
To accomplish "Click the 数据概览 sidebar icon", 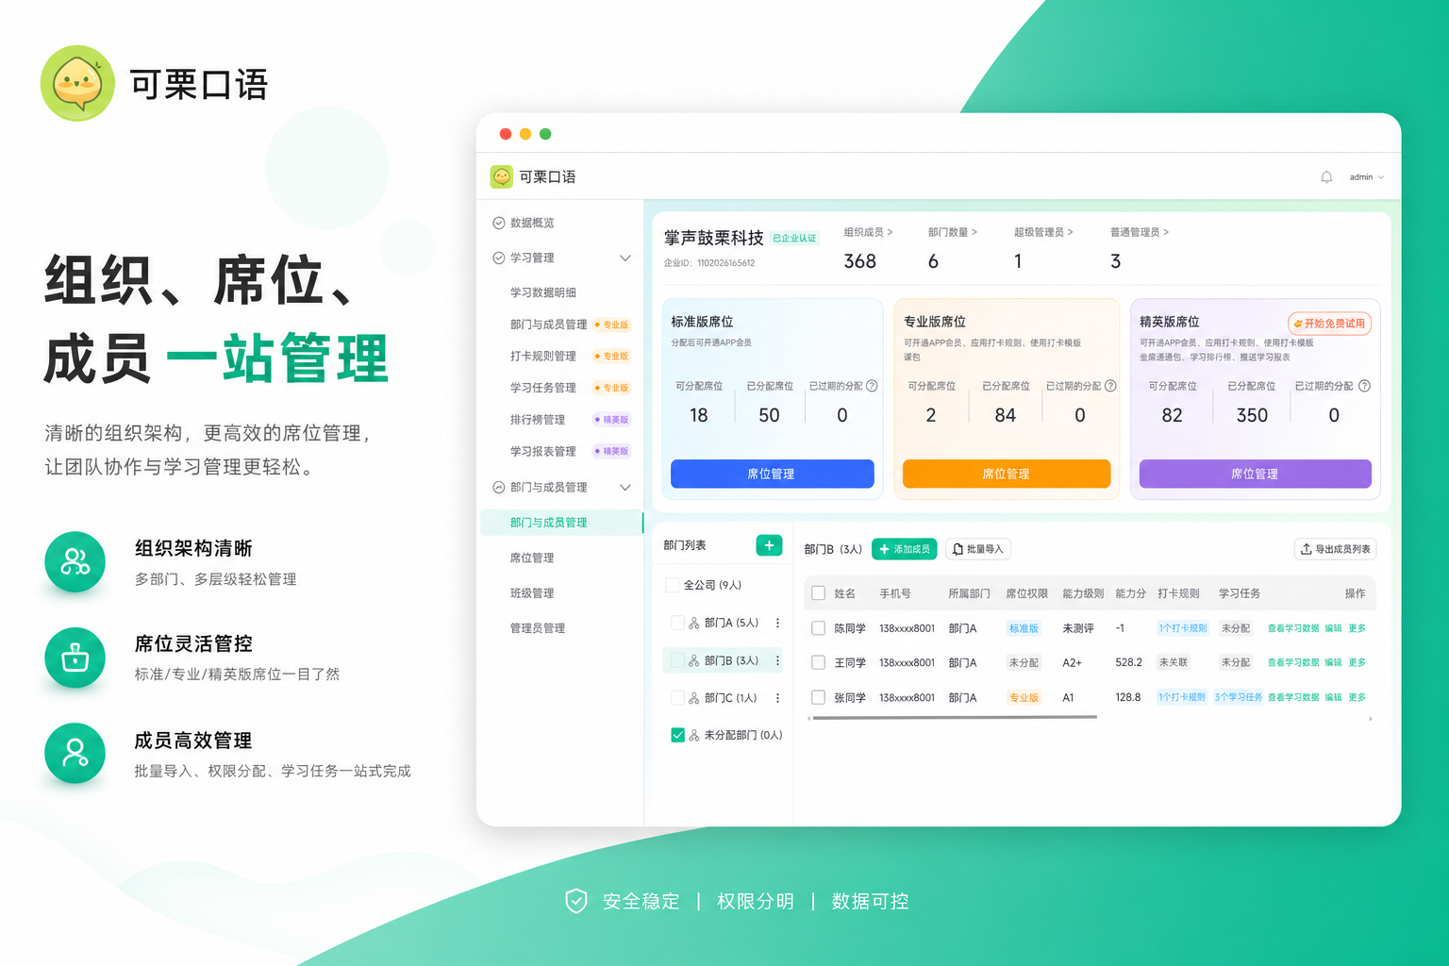I will (x=499, y=223).
